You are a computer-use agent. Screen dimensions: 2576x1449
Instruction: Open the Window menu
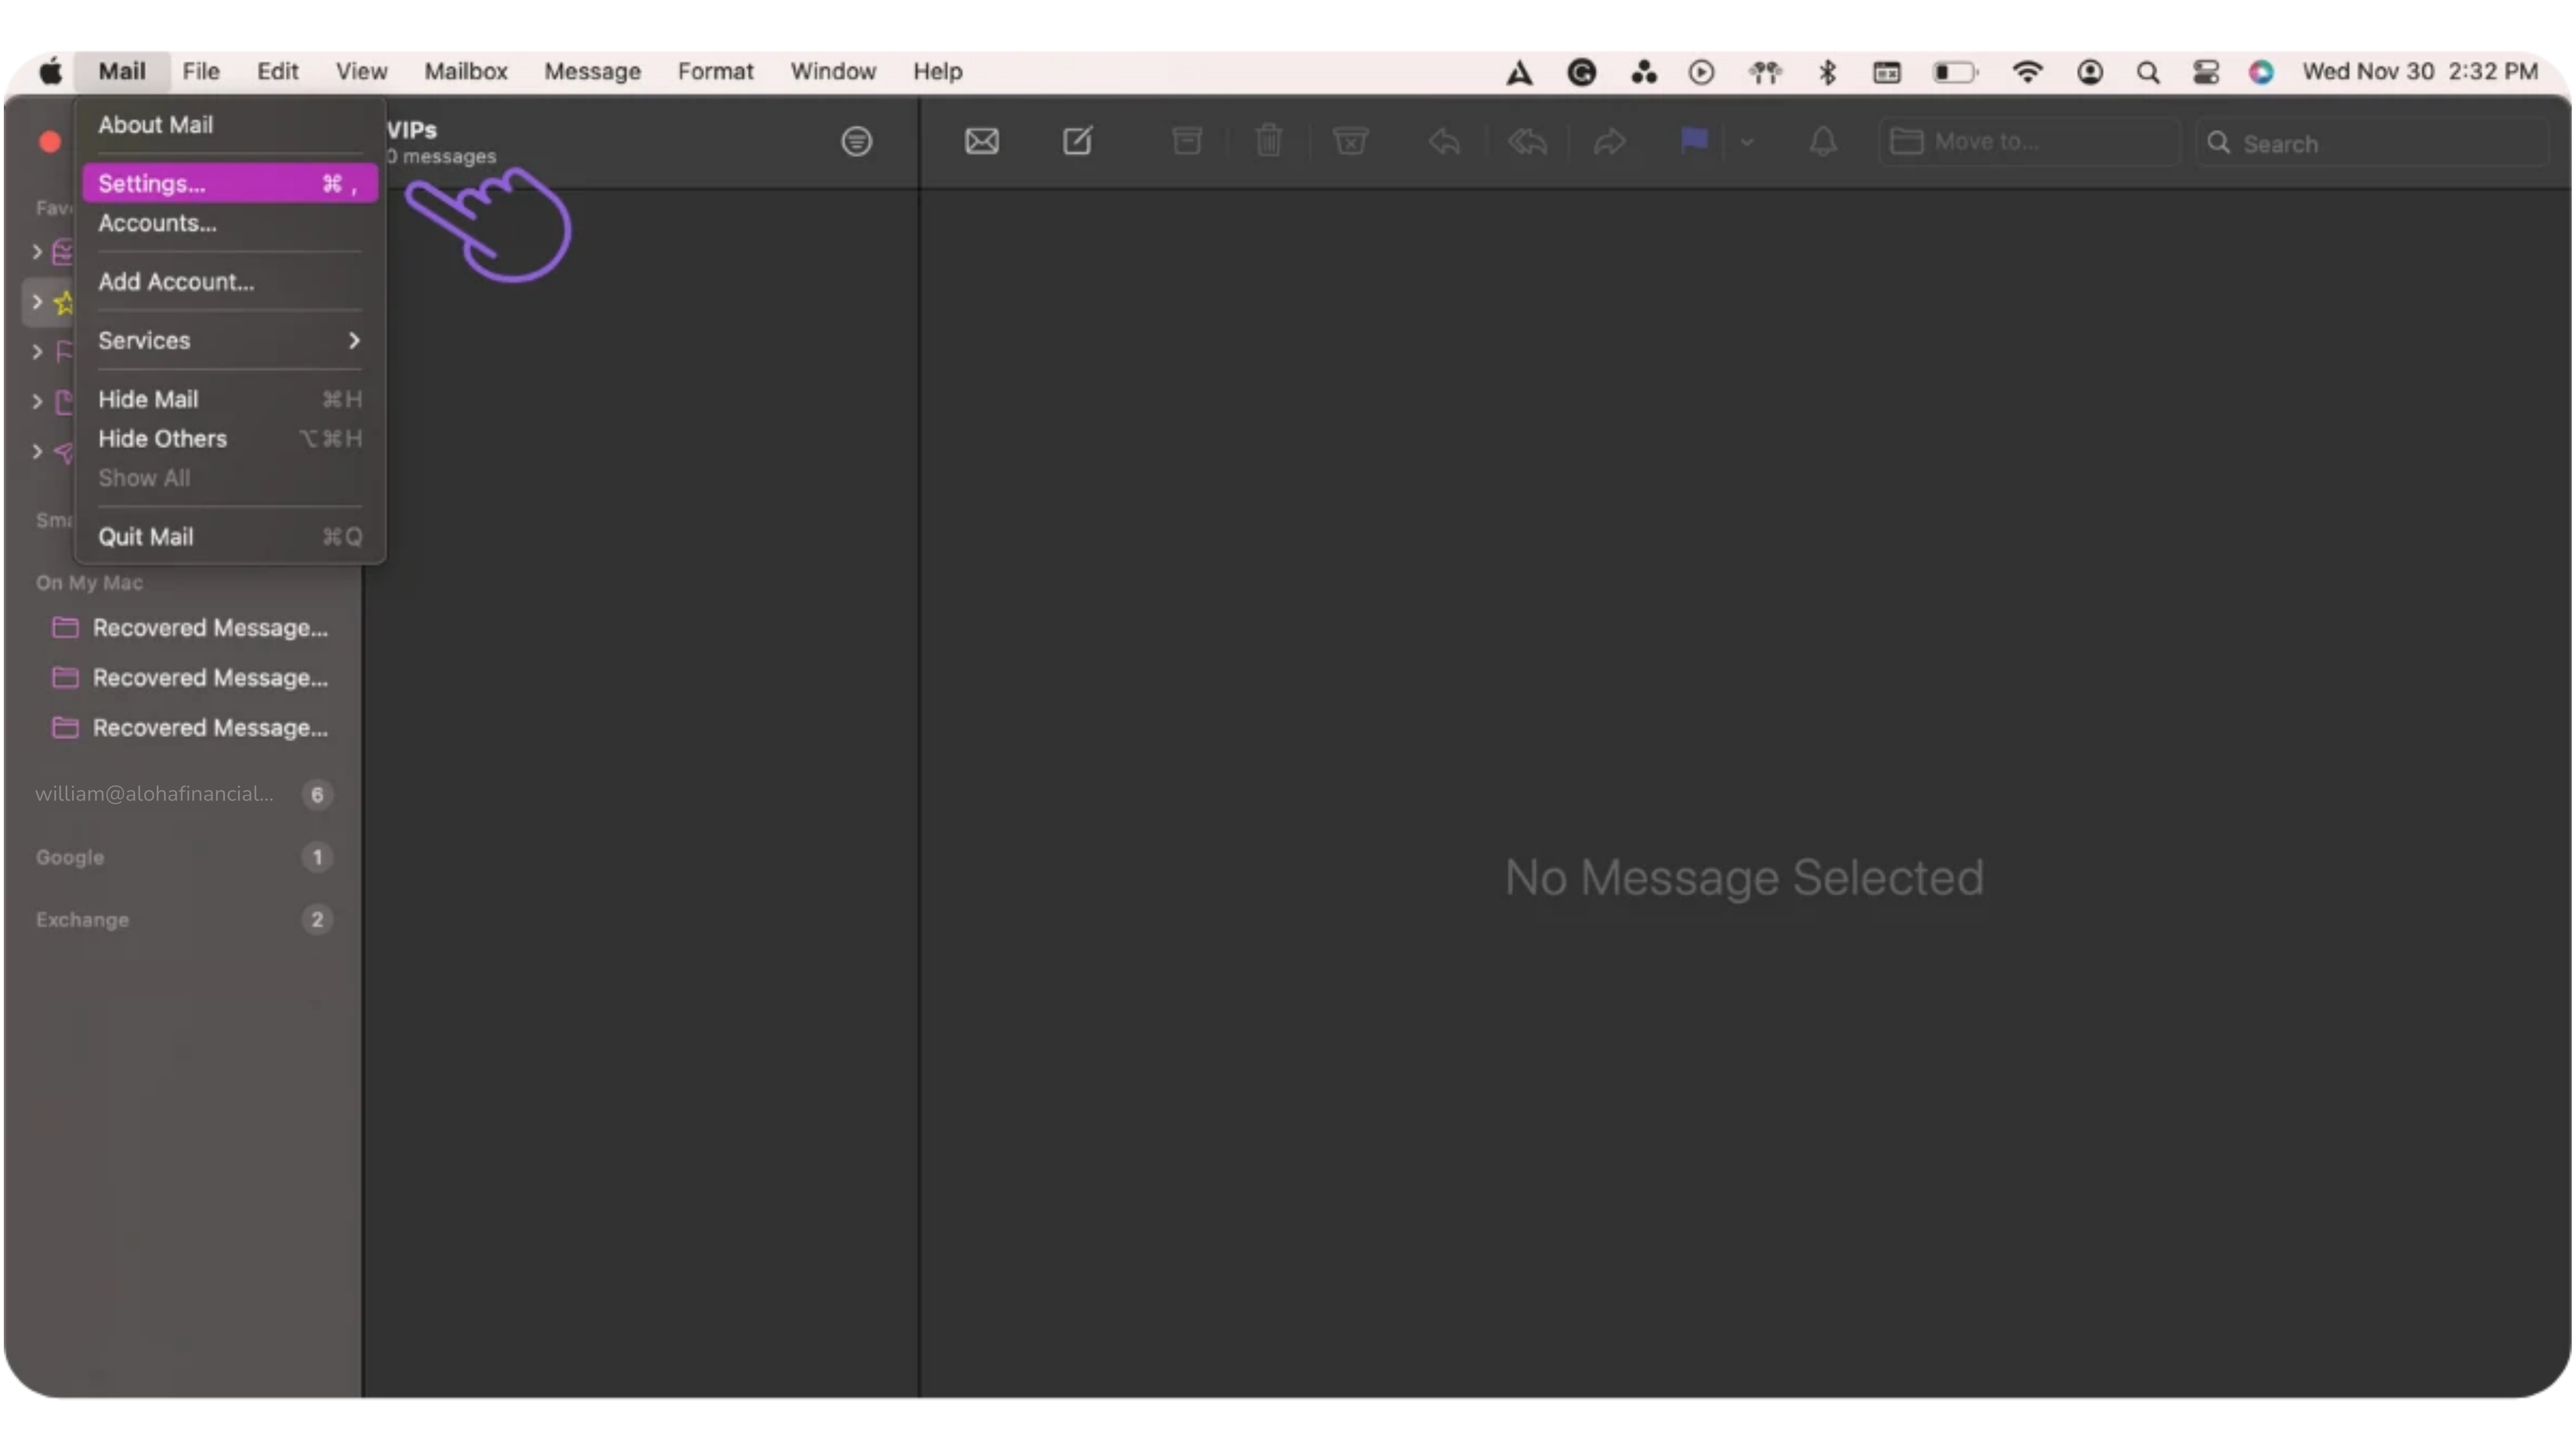(832, 72)
